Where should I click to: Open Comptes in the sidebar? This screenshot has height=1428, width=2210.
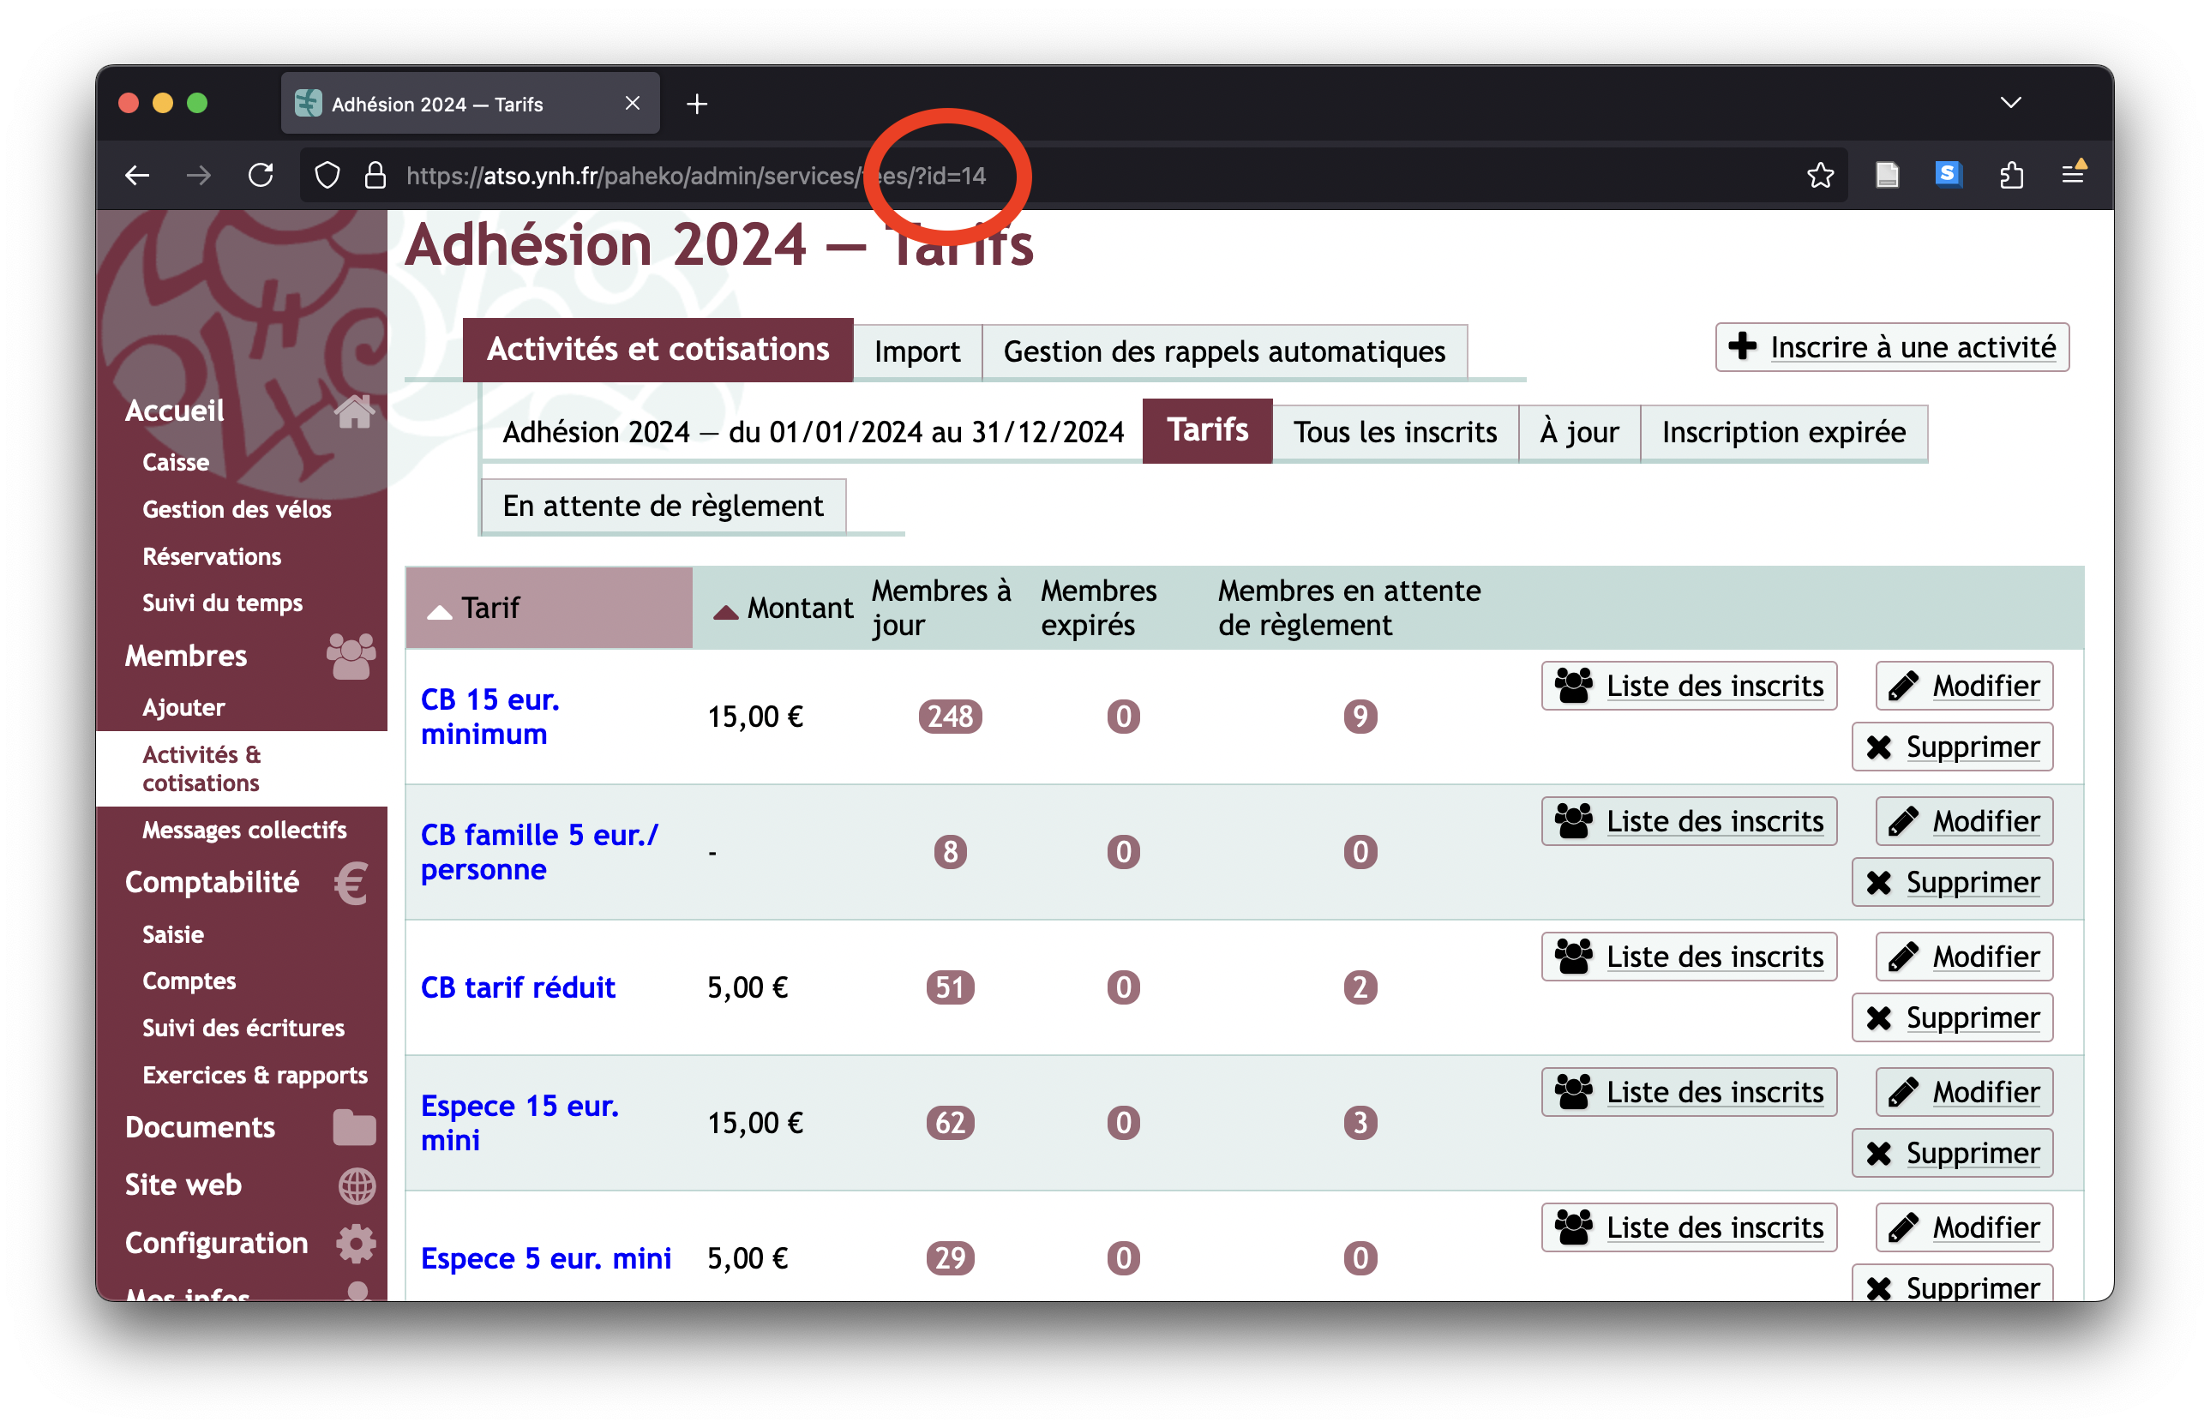(x=189, y=981)
